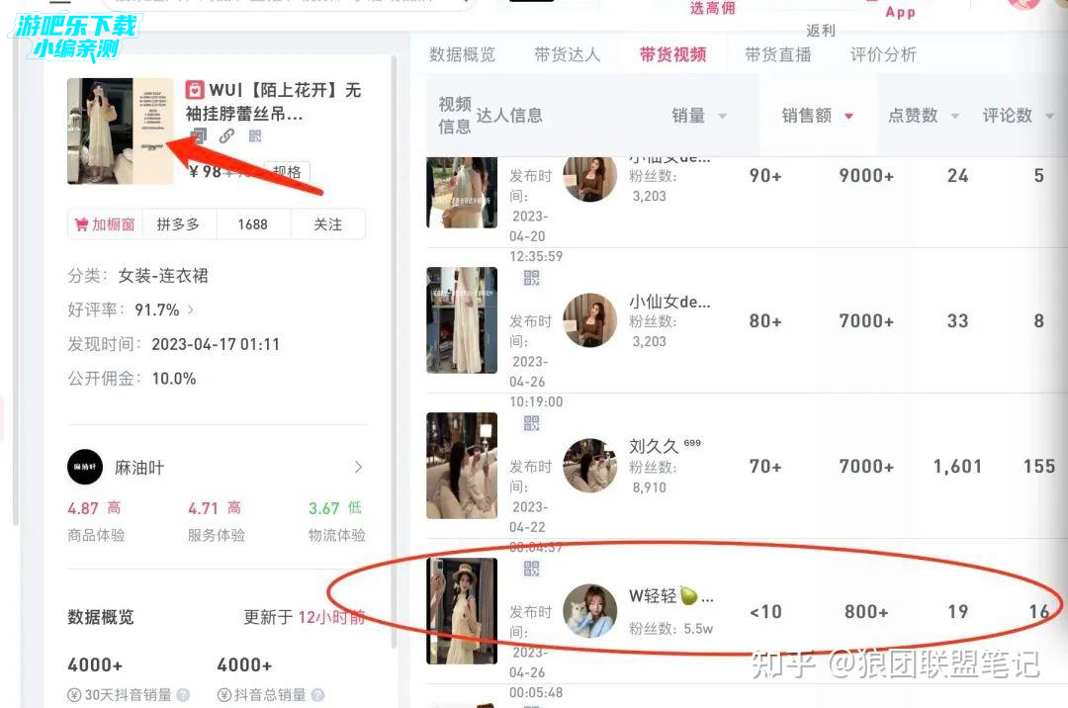
Task: Open the 麻油叶 shop details chevron
Action: pos(358,467)
